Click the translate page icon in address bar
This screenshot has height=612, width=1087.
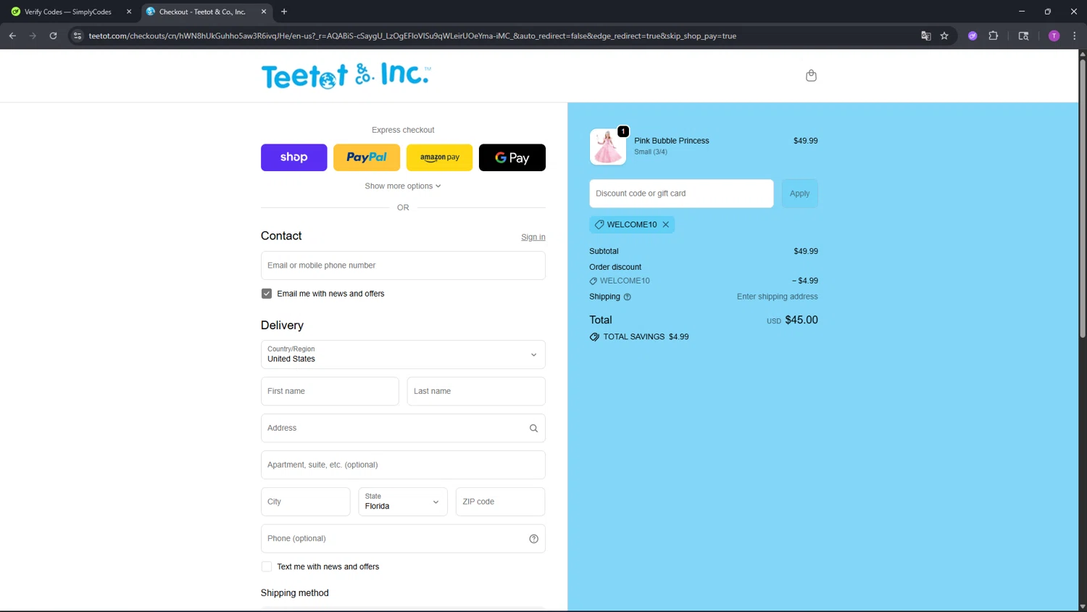[925, 36]
